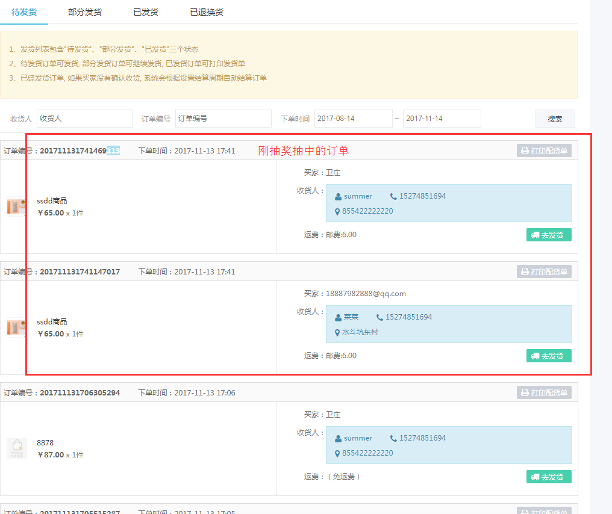The image size is (612, 514).
Task: Print packing slip for order 201711131741147017
Action: coord(544,271)
